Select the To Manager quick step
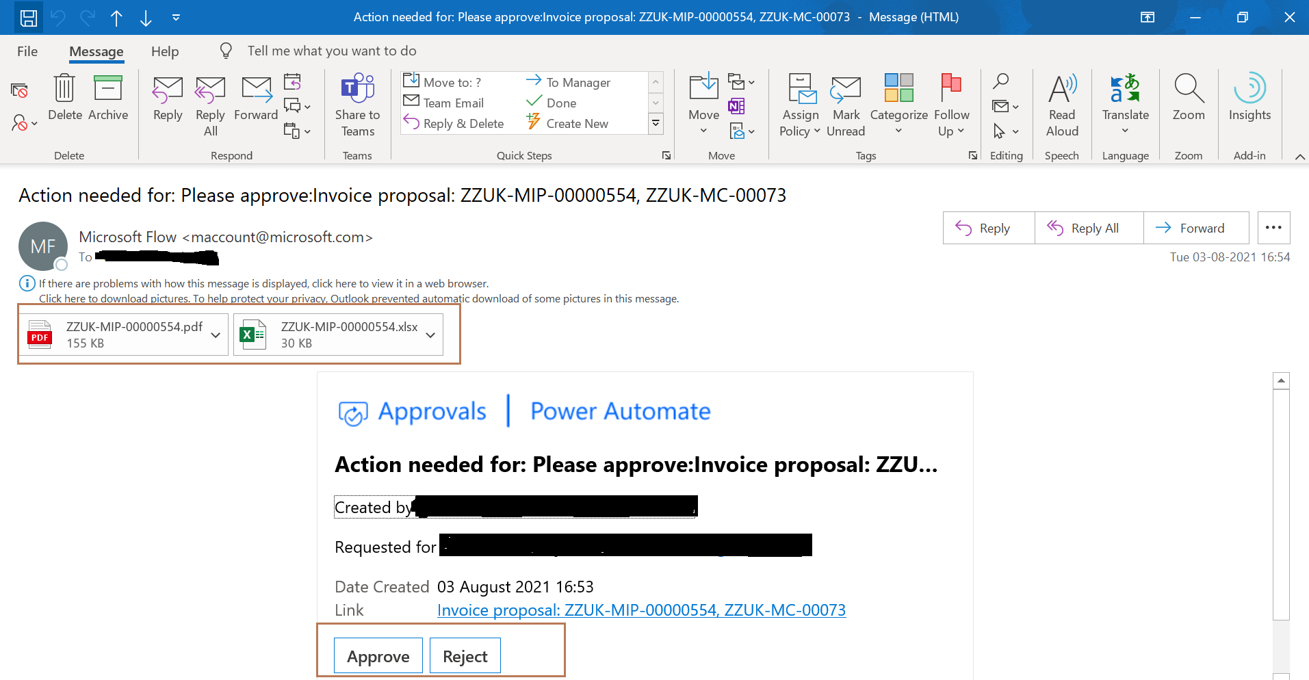 click(x=568, y=82)
